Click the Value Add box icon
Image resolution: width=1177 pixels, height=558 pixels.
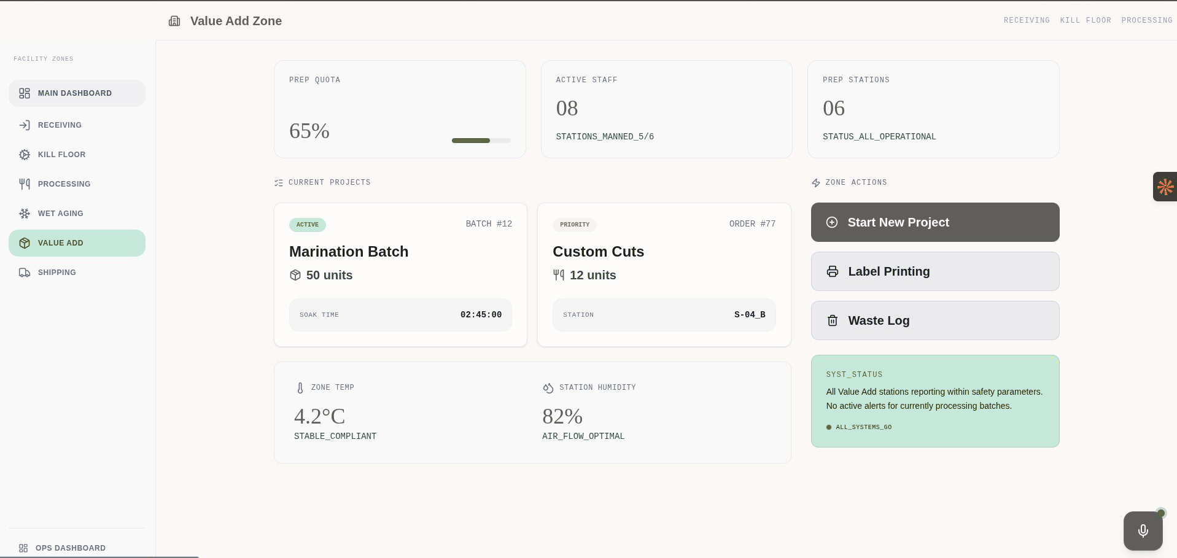tap(25, 243)
